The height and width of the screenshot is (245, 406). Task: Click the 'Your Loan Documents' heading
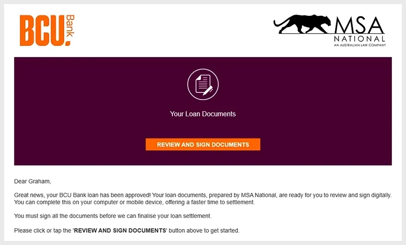click(x=202, y=114)
